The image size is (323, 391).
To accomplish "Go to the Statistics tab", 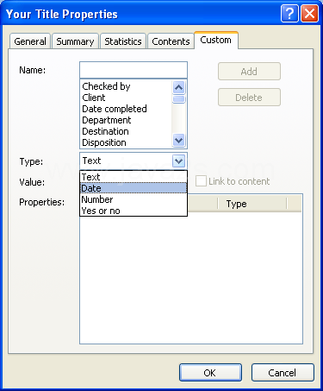I will click(123, 41).
